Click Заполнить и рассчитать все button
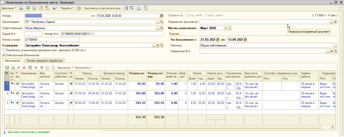Screen dimensions: 344x137 pyautogui.click(x=102, y=8)
